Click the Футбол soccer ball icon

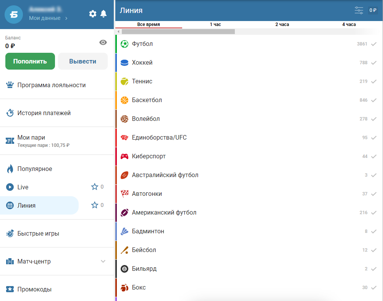[124, 44]
